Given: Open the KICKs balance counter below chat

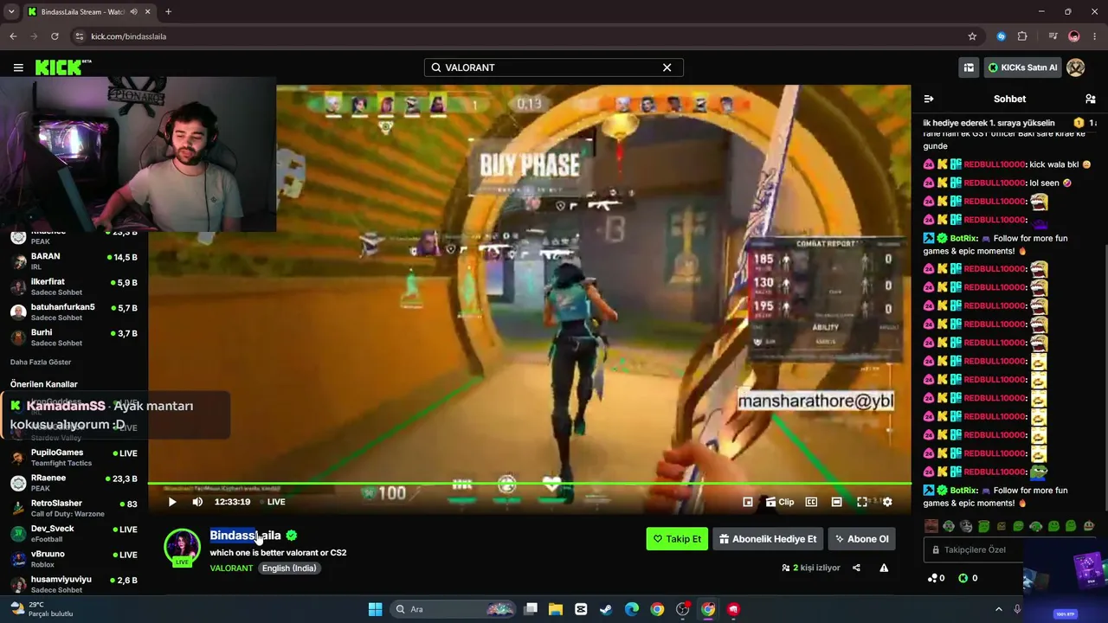Looking at the screenshot, I should coord(969,578).
